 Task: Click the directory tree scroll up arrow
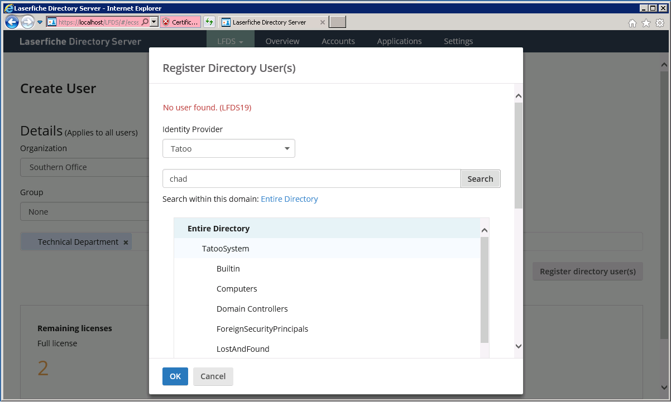point(485,230)
